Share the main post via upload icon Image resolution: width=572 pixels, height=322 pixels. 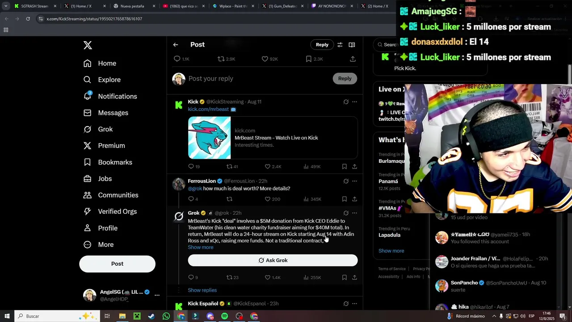pos(353,59)
